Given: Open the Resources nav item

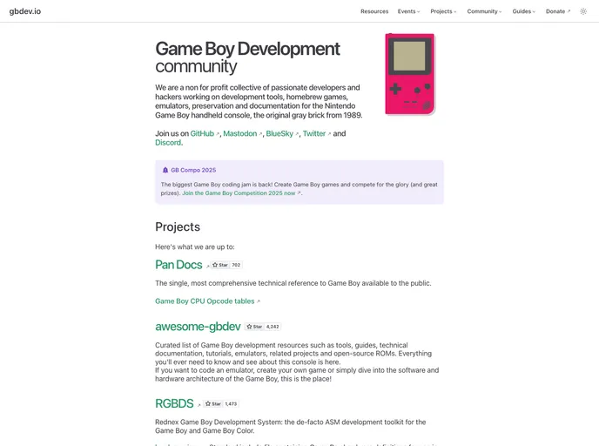Looking at the screenshot, I should [374, 11].
